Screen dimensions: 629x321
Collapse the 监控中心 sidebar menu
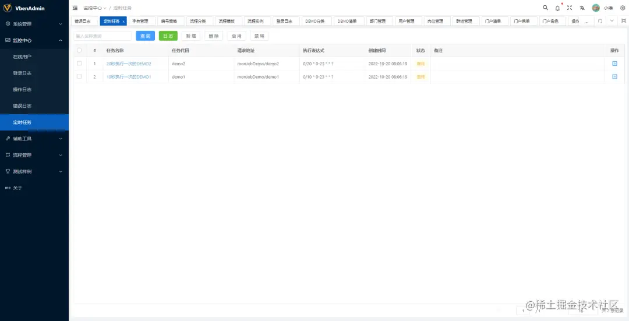click(34, 40)
